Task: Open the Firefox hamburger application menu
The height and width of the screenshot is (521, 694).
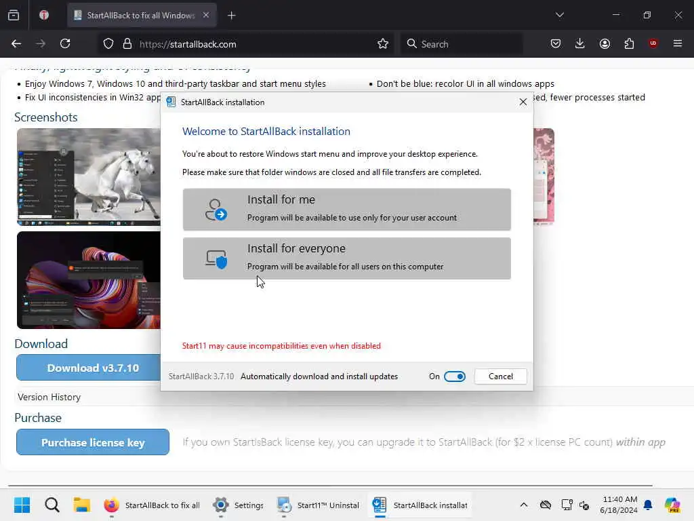Action: [678, 43]
